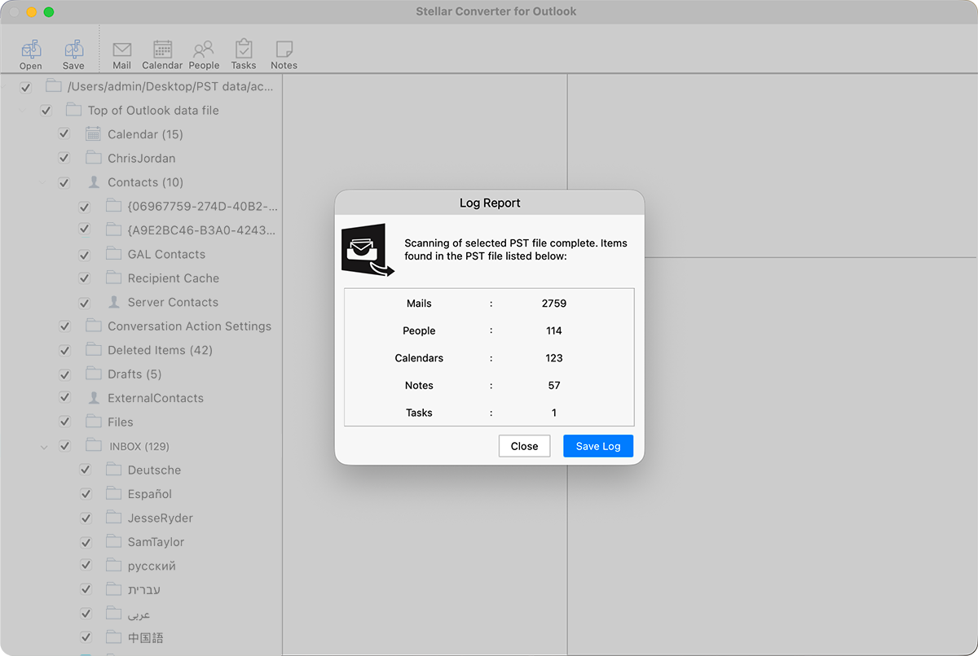Screen dimensions: 978x656
Task: Click the Calendar (15) folder icon
Action: pyautogui.click(x=93, y=134)
